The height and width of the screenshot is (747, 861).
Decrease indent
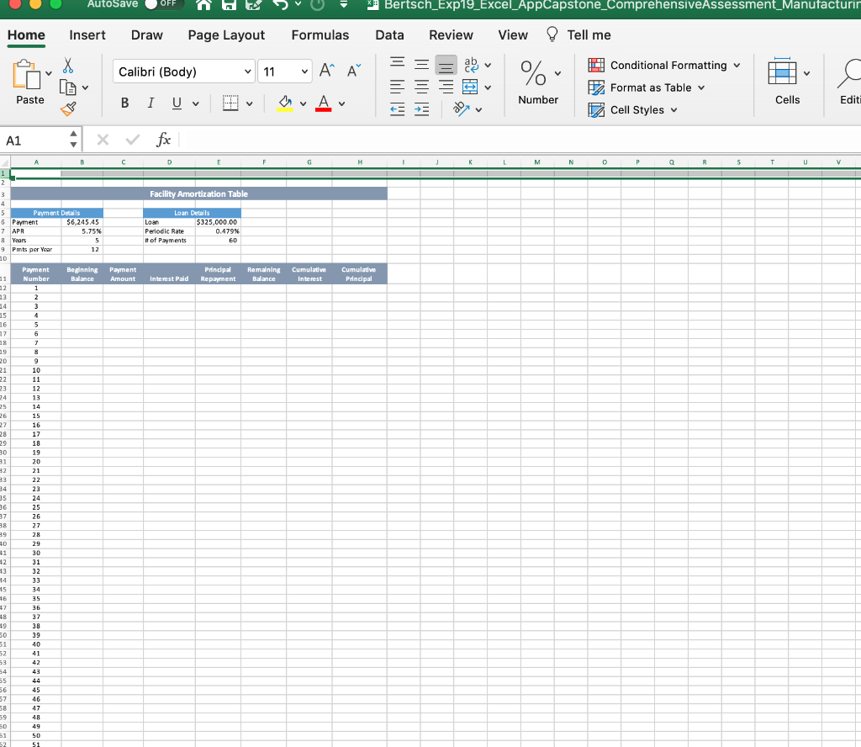point(398,109)
